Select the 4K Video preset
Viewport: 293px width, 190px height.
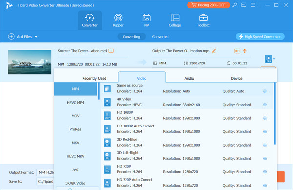[187, 102]
